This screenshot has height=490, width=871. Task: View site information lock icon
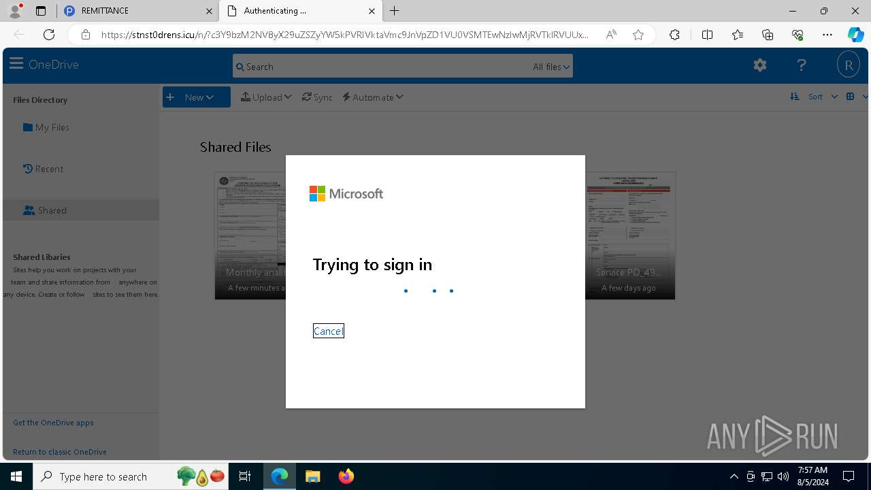pos(86,35)
